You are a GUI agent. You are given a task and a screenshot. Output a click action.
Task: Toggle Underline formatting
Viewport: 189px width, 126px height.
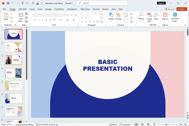coord(42,20)
